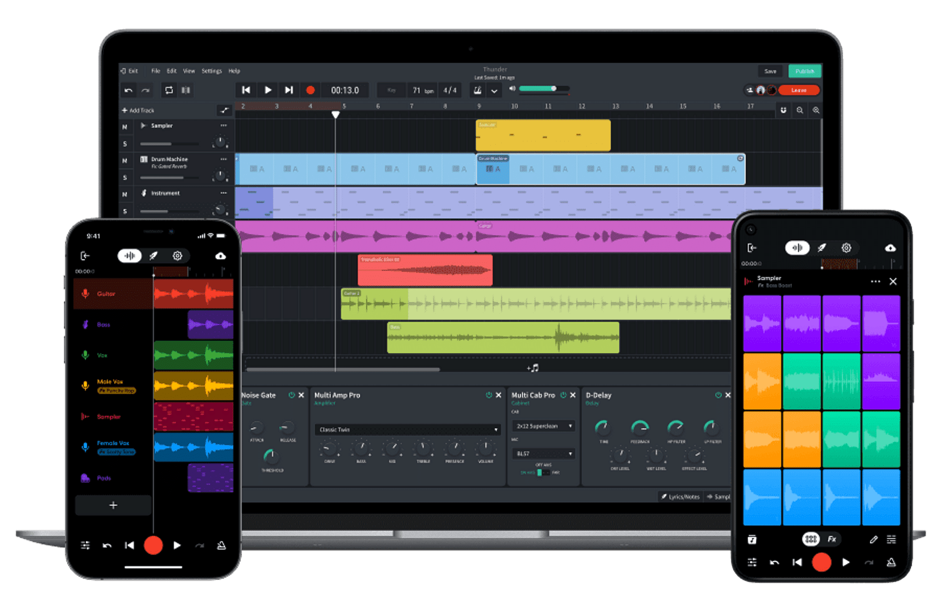Click the Drum Machine track icon
The height and width of the screenshot is (609, 941).
coord(144,159)
